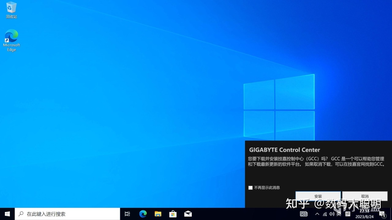Screen dimensions: 392x220
Task: Open the Windows Start menu
Action: tap(7, 214)
